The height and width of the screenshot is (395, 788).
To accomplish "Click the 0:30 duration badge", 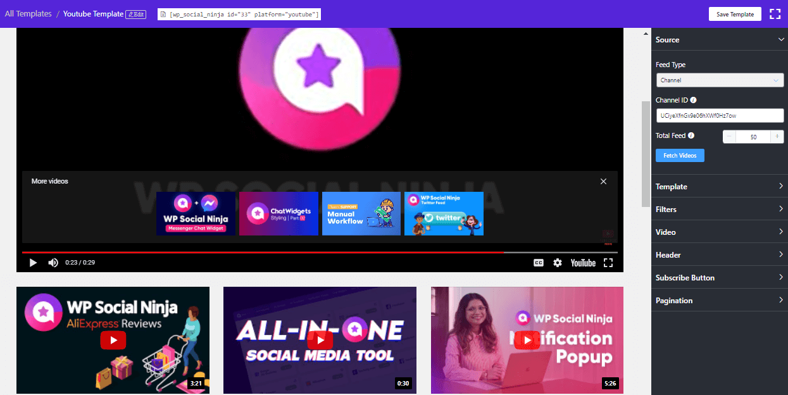I will coord(403,384).
